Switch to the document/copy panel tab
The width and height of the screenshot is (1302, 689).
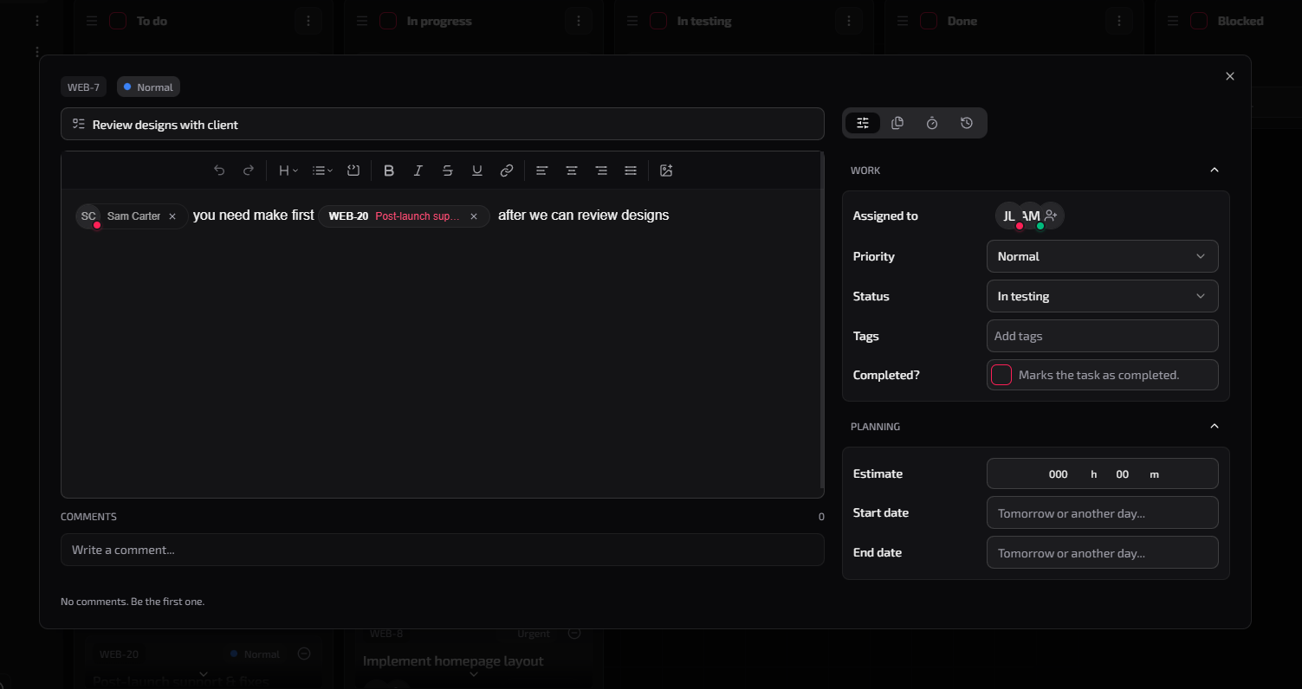pos(897,123)
